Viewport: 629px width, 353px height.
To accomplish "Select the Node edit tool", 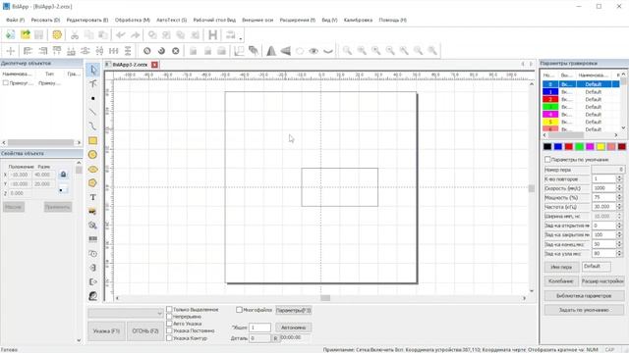I will tap(92, 83).
